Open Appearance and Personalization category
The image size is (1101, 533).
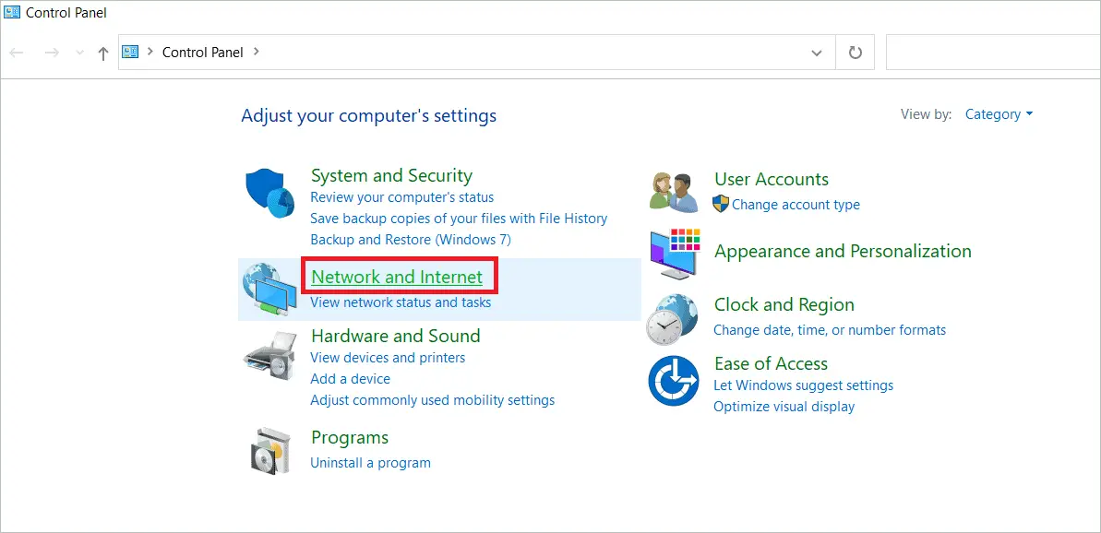pos(843,251)
